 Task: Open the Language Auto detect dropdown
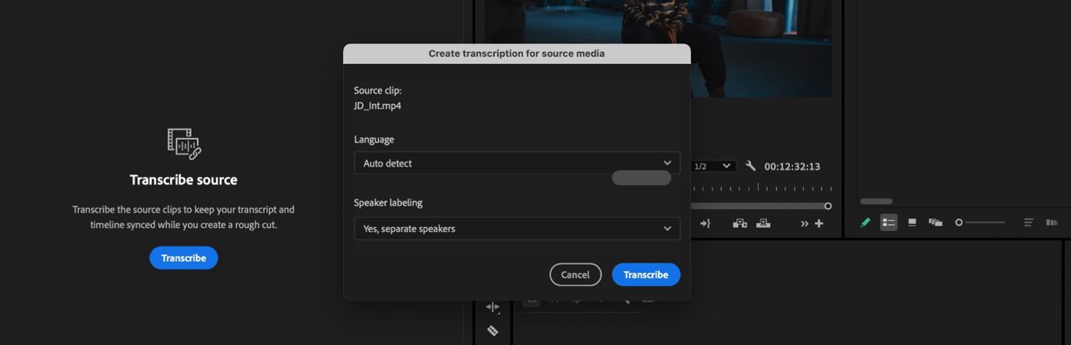[x=517, y=163]
